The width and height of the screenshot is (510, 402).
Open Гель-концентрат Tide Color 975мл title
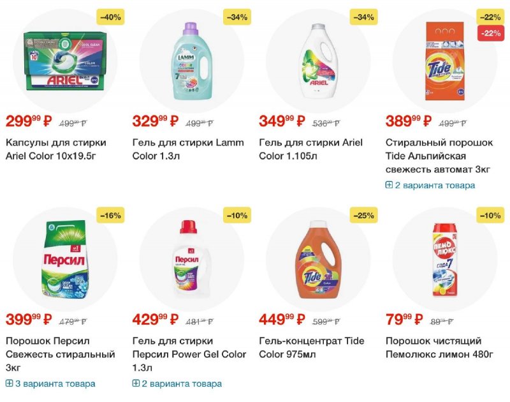coord(311,347)
